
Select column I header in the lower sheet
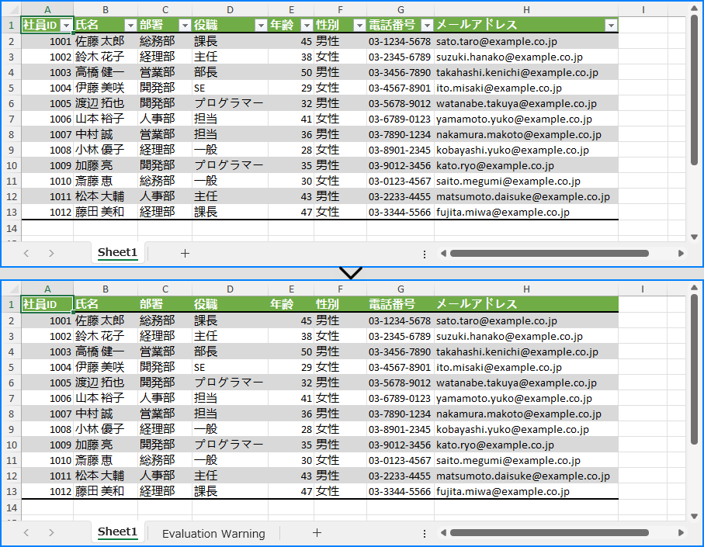tap(643, 289)
